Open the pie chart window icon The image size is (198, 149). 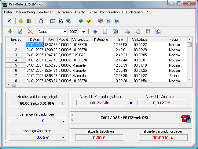click(x=115, y=32)
